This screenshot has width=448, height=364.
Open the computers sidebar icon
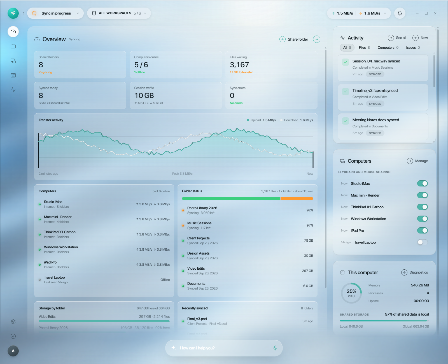(x=13, y=61)
